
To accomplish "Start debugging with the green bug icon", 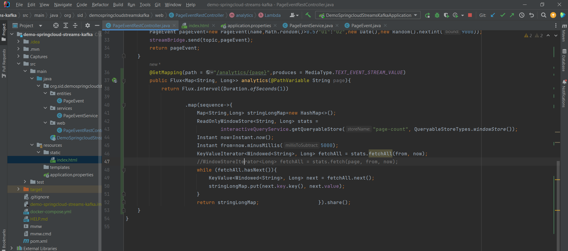I will pos(437,15).
